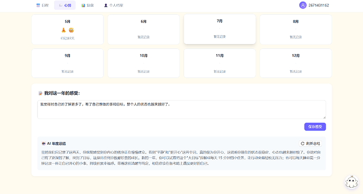
Task: Click the purple user avatar icon
Action: point(303,5)
